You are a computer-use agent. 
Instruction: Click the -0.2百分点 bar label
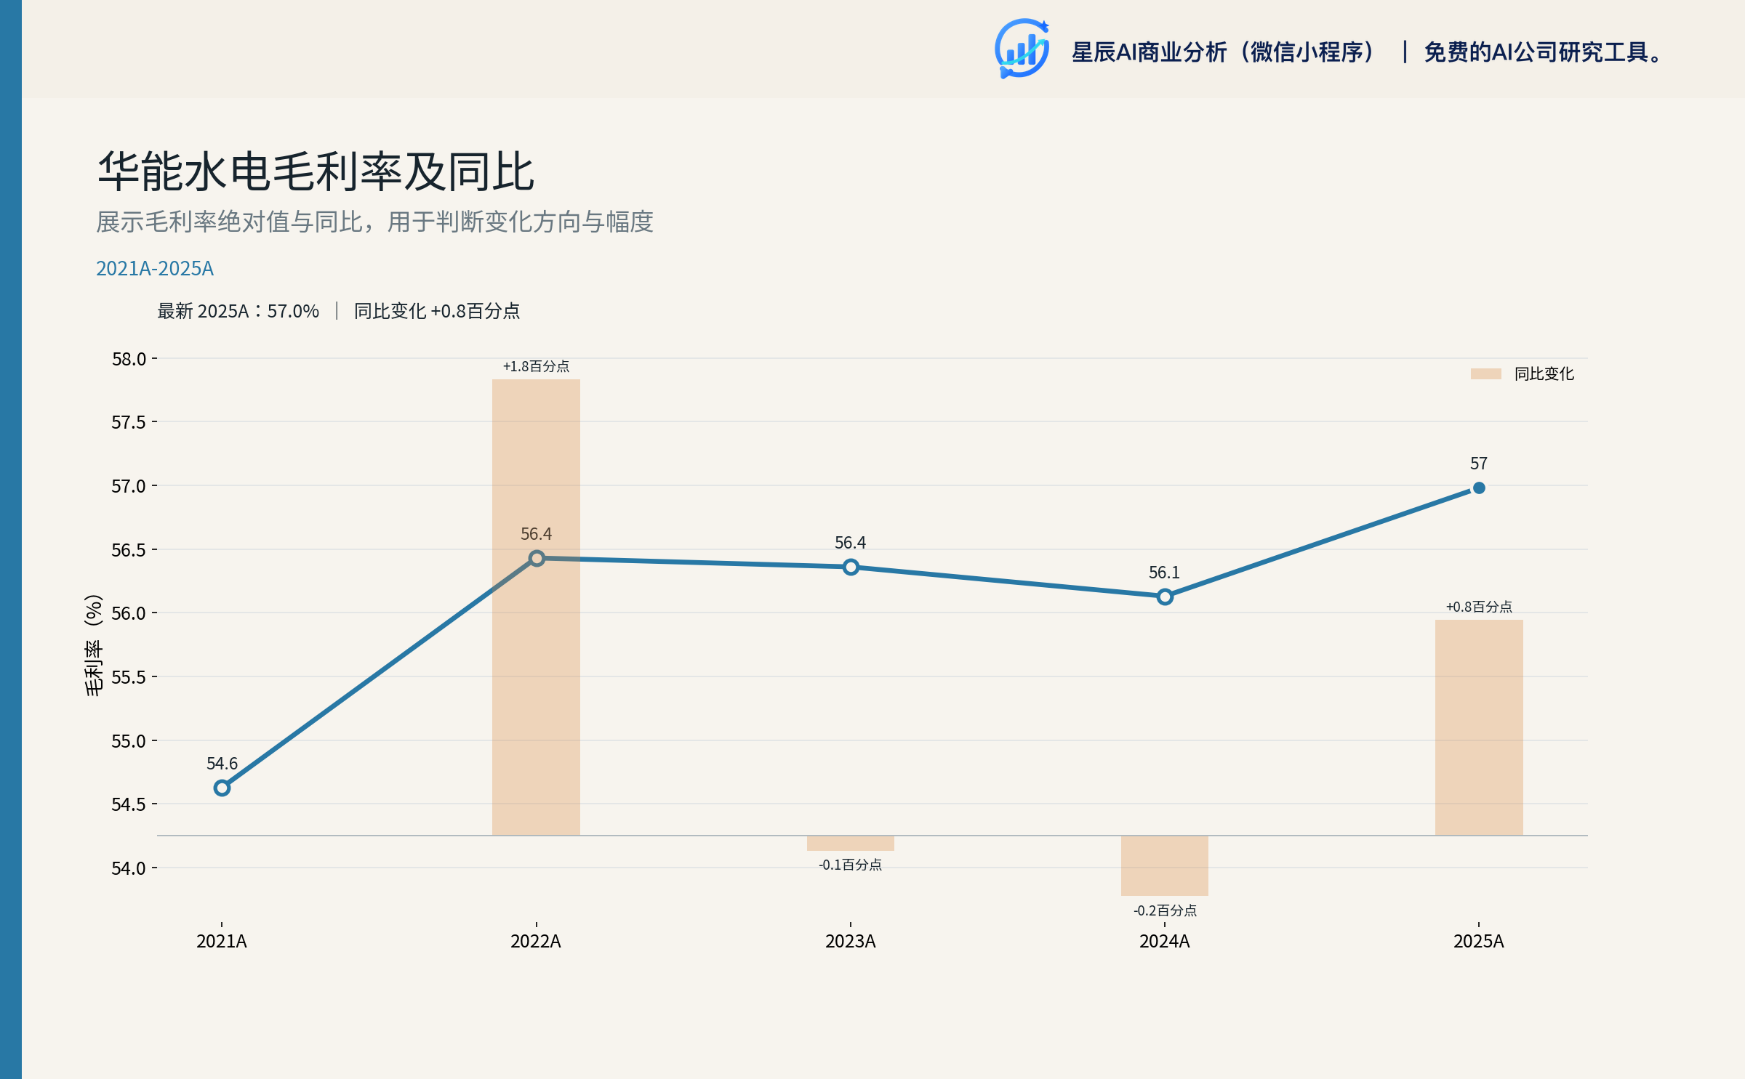point(1165,910)
